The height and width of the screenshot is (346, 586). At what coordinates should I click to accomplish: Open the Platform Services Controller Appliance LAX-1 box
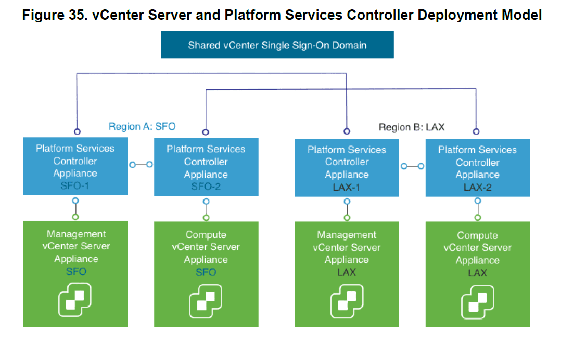coord(347,167)
